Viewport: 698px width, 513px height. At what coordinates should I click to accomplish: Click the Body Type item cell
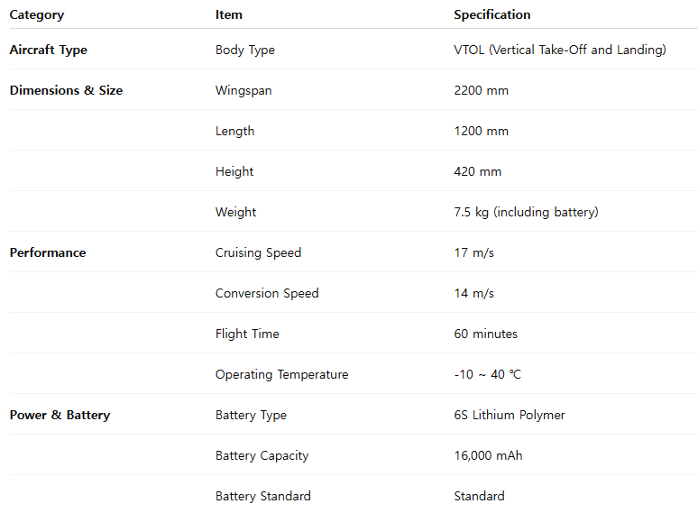click(245, 50)
